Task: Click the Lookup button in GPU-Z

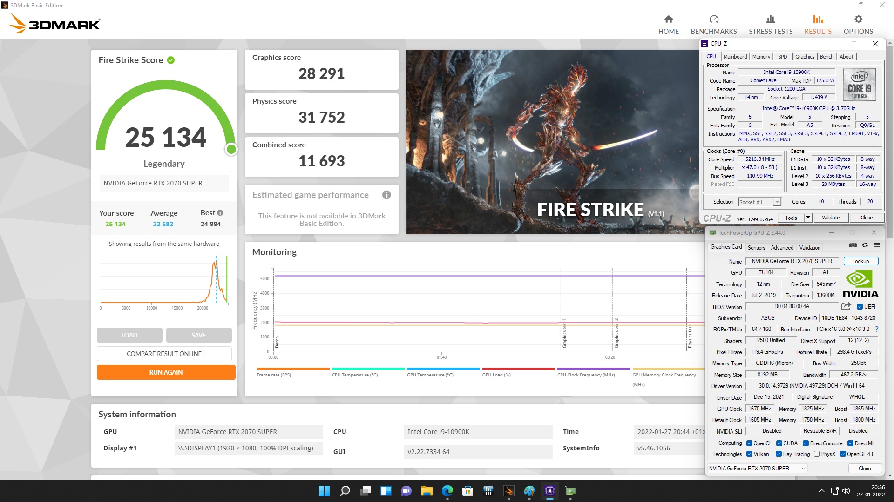Action: tap(860, 261)
